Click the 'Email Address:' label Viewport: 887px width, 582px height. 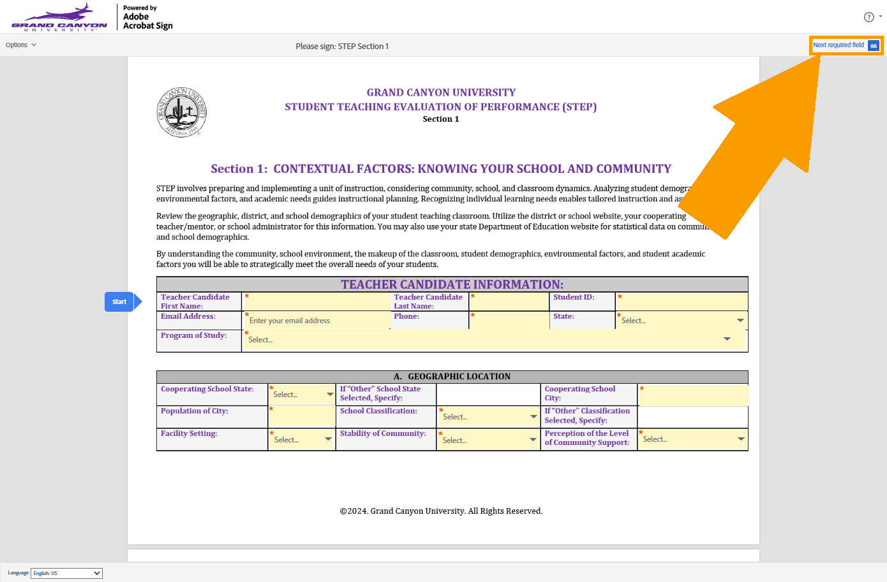point(188,316)
